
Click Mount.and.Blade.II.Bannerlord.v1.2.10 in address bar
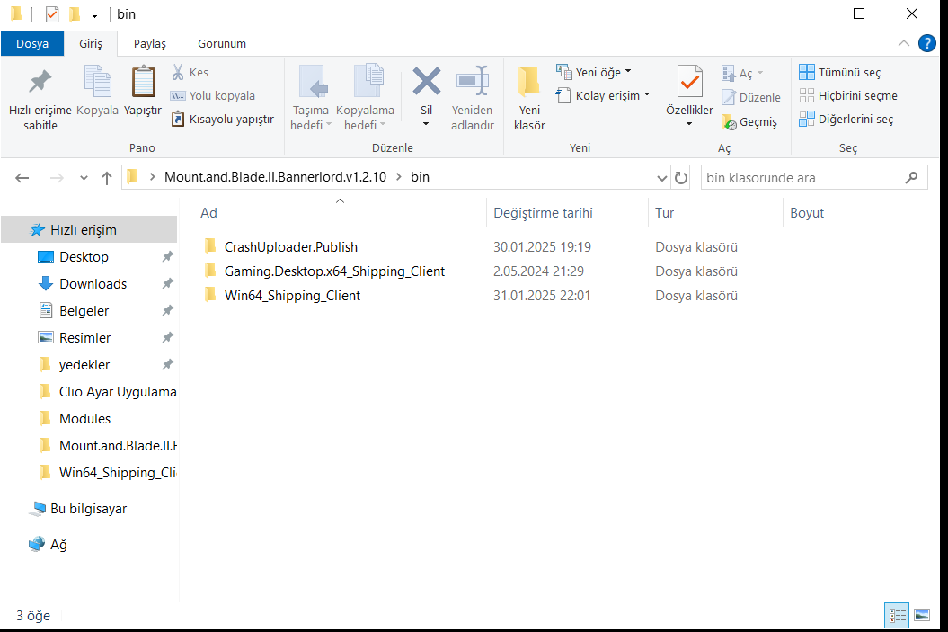[275, 176]
